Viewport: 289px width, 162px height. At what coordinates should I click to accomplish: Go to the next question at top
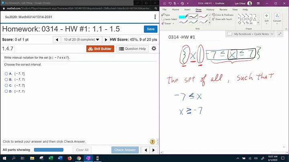click(106, 40)
